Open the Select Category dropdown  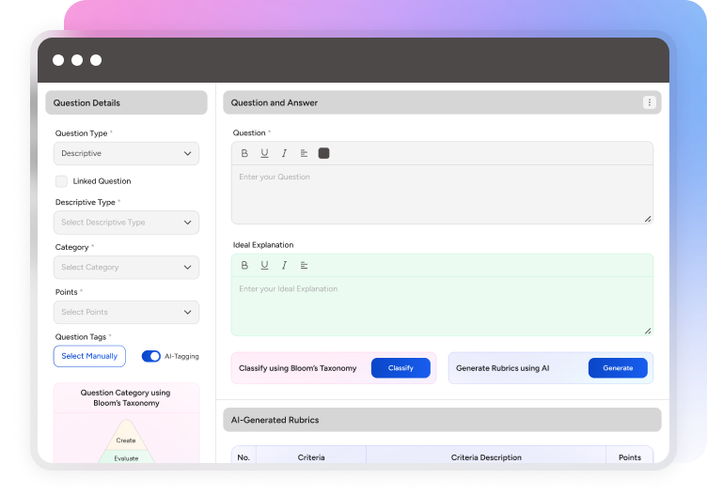point(126,268)
